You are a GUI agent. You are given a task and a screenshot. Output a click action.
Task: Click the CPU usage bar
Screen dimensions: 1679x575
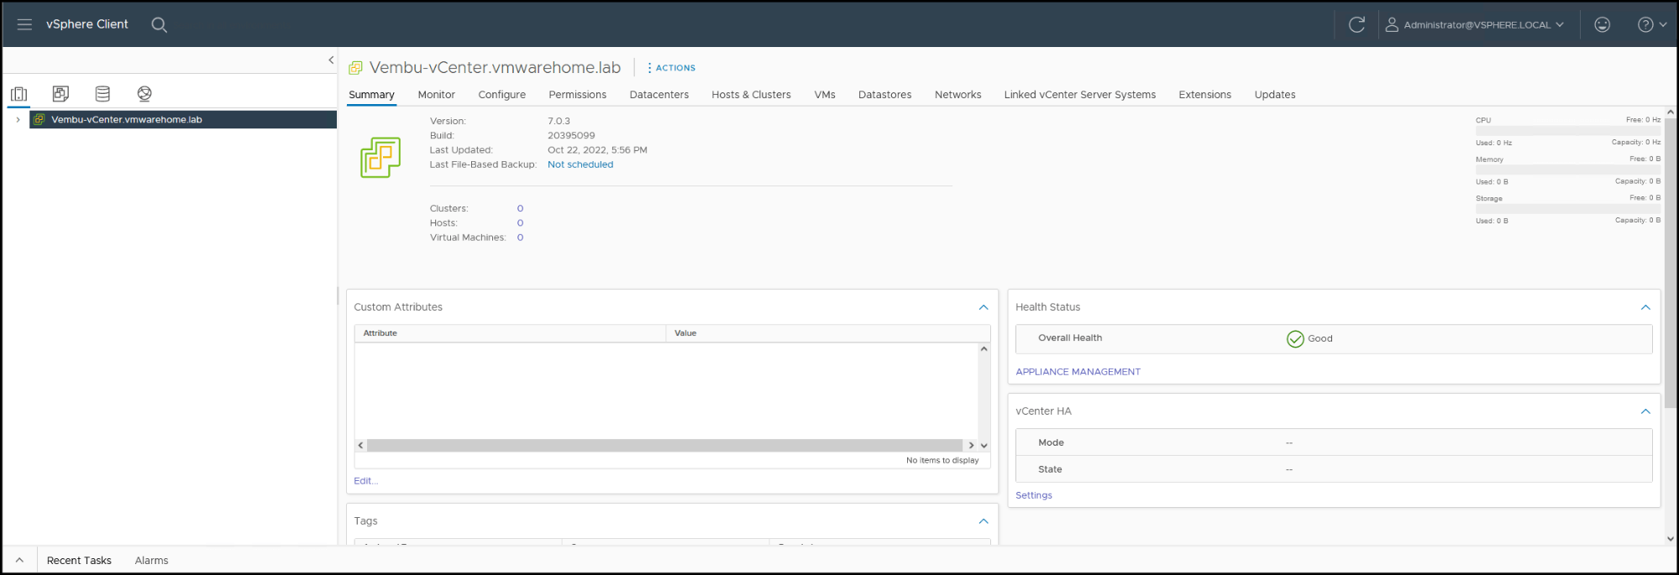[x=1568, y=131]
